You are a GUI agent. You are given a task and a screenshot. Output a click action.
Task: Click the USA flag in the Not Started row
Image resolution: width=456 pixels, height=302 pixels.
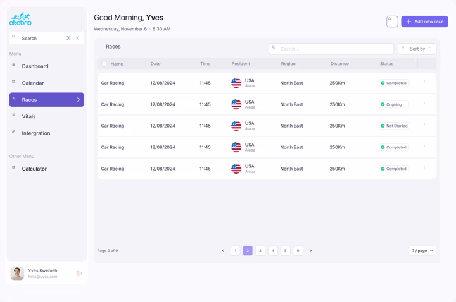click(236, 126)
